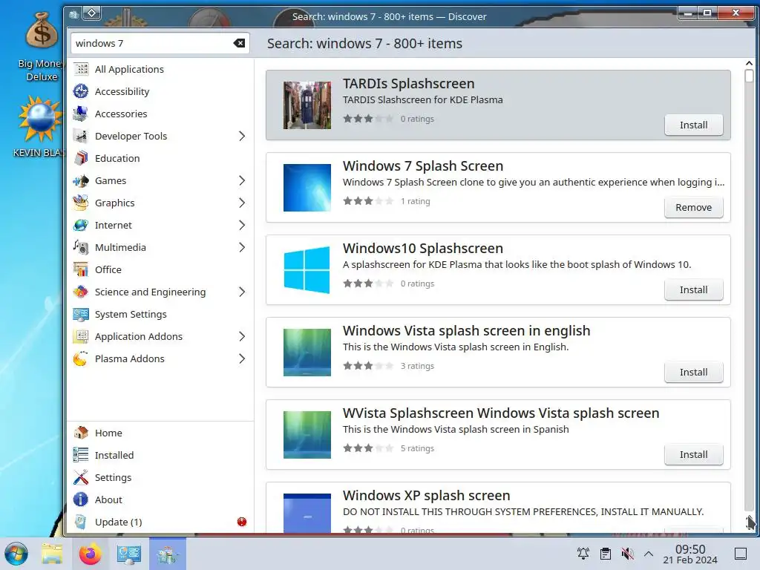Expand the Plasma Addons chevron
The height and width of the screenshot is (570, 760).
point(242,359)
